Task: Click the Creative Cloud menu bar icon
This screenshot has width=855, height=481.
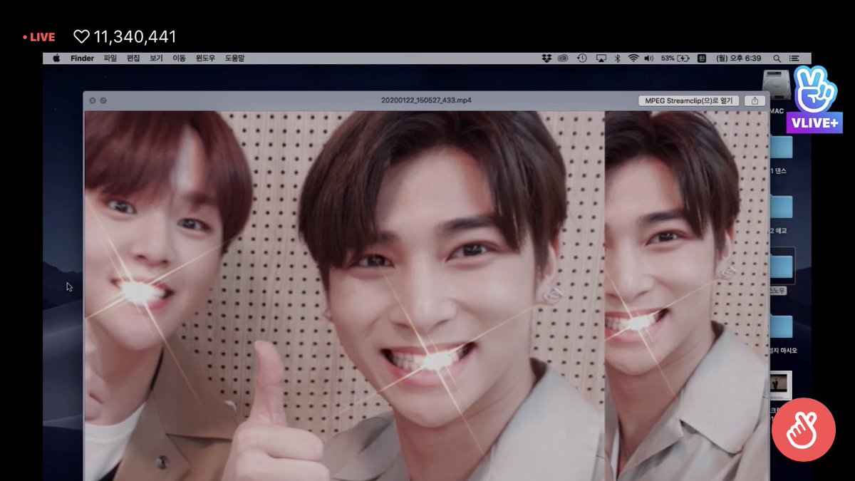Action: click(564, 58)
